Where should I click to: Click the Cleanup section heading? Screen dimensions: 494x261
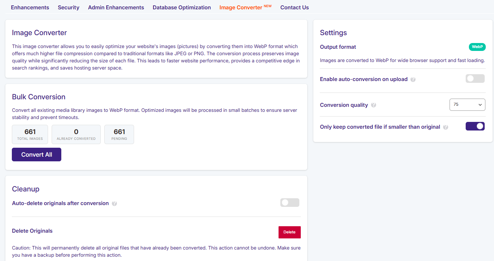[26, 189]
